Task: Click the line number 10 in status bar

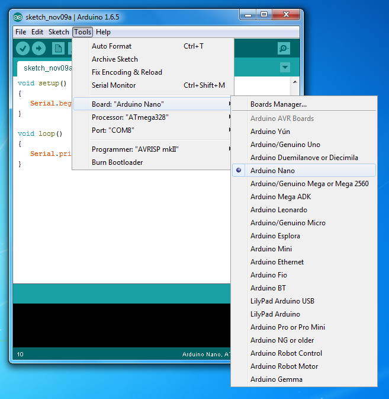Action: tap(20, 354)
